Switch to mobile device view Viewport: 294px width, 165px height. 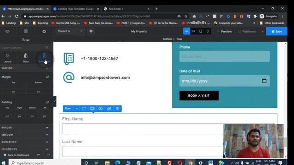tap(208, 31)
